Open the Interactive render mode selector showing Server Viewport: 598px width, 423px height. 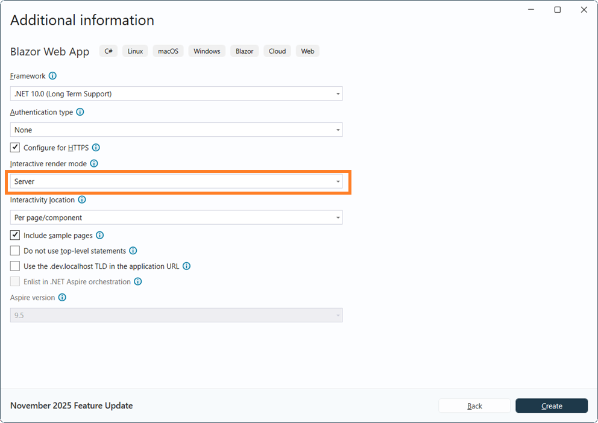point(175,181)
